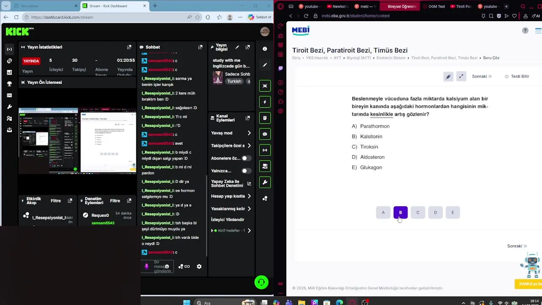The image size is (542, 305).
Task: Click the green broadcast signal icon
Action: pos(265,150)
